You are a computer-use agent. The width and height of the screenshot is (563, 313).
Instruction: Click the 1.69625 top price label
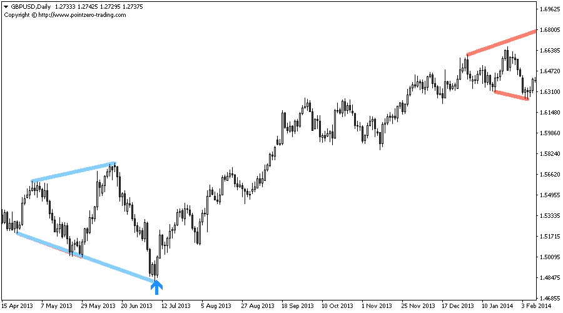pyautogui.click(x=549, y=9)
